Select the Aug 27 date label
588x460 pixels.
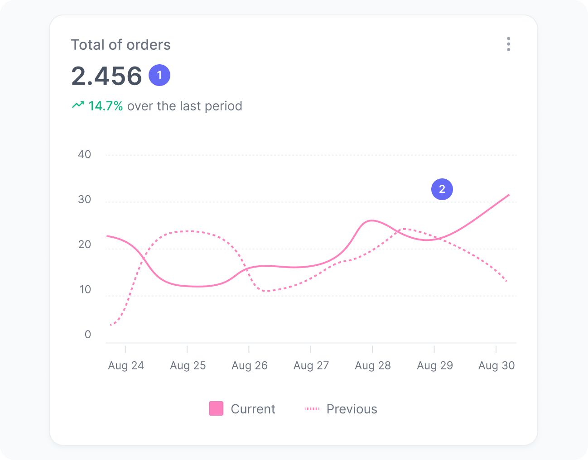311,365
